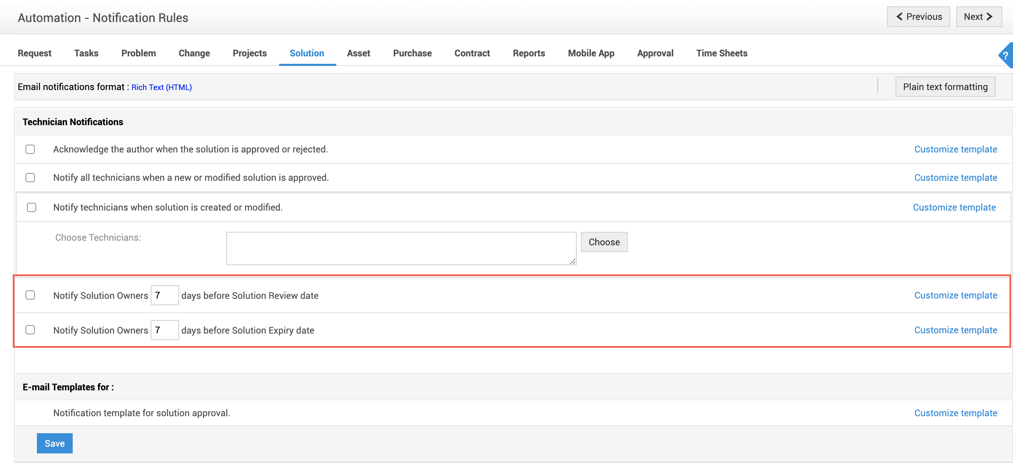
Task: Click the Plain text formatting button
Action: [x=945, y=87]
